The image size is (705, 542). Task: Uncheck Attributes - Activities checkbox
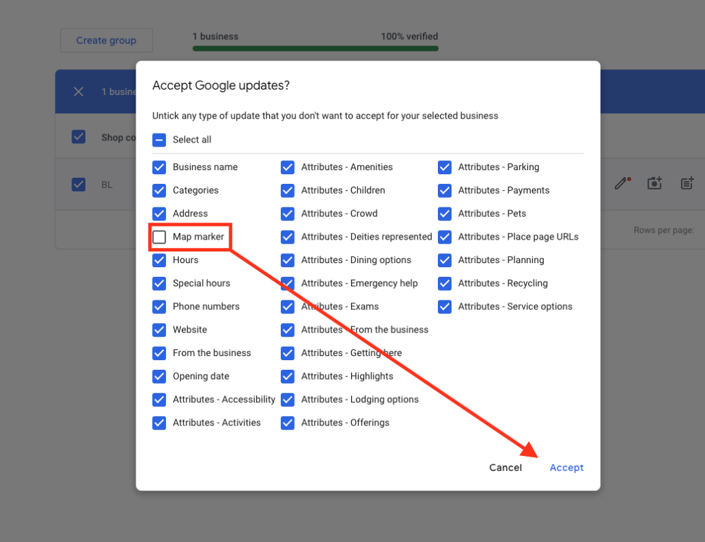159,423
